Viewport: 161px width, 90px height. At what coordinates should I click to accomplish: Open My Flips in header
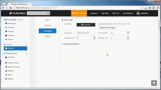pyautogui.click(x=105, y=13)
